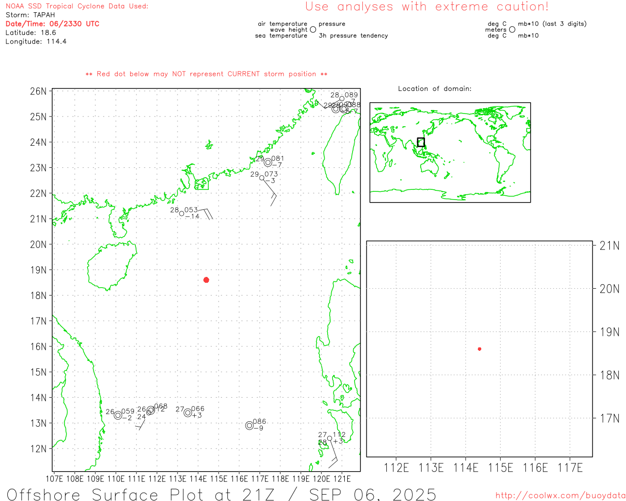The height and width of the screenshot is (501, 626).
Task: Click the '-9' pressure tendency value
Action: [x=259, y=428]
